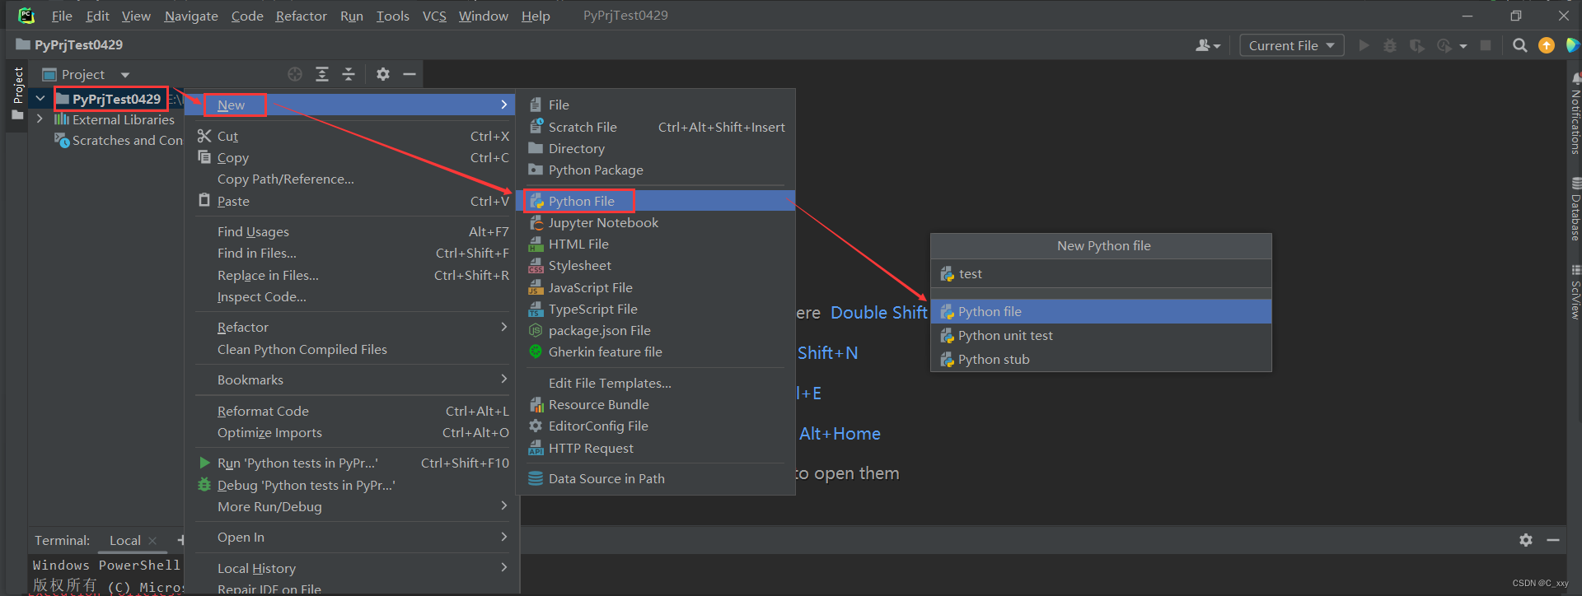This screenshot has width=1582, height=596.
Task: Click the Run triangle icon in toolbar
Action: point(1364,45)
